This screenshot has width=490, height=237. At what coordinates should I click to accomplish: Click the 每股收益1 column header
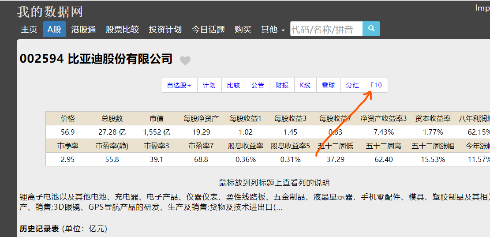pyautogui.click(x=245, y=118)
